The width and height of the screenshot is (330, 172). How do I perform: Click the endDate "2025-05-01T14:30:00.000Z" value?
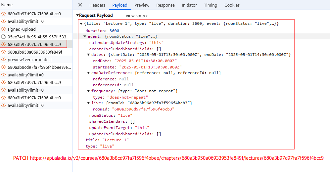pyautogui.click(x=146, y=61)
